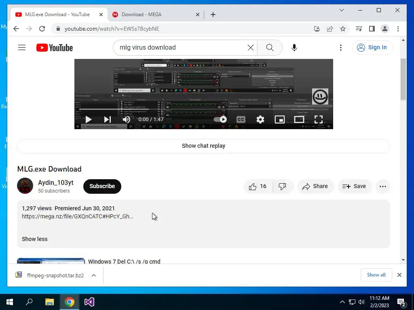Close the Download - MEGA tab
This screenshot has width=414, height=310.
pos(197,15)
